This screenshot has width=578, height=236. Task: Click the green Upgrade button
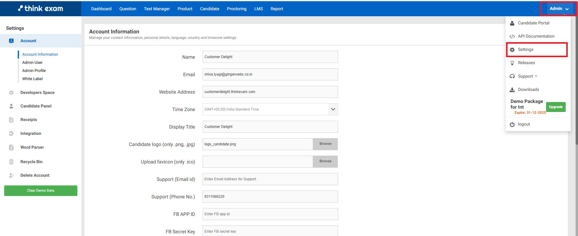(555, 107)
